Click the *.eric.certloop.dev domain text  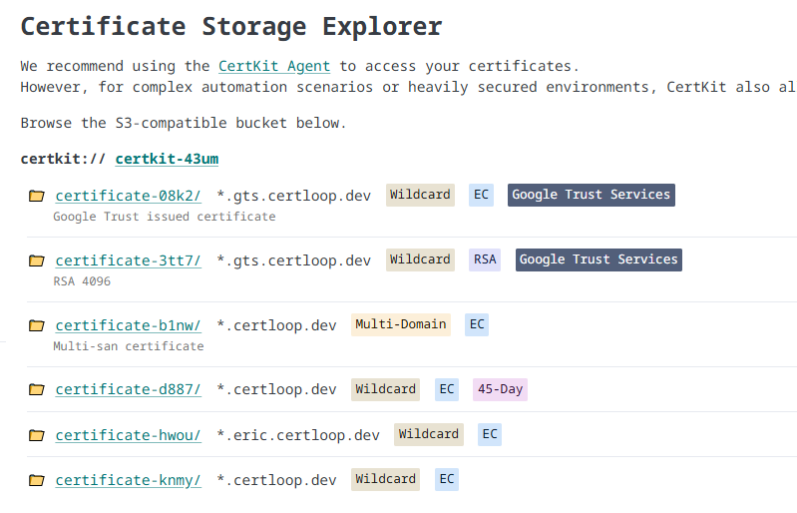tap(298, 435)
